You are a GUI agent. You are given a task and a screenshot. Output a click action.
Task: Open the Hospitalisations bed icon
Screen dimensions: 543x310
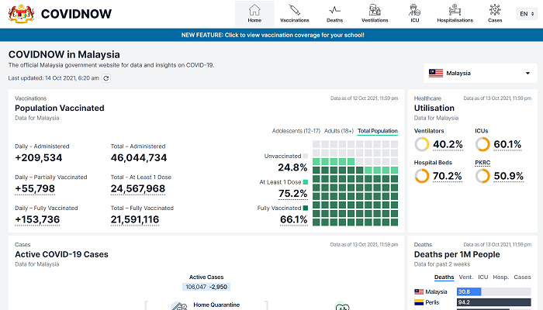tap(455, 10)
